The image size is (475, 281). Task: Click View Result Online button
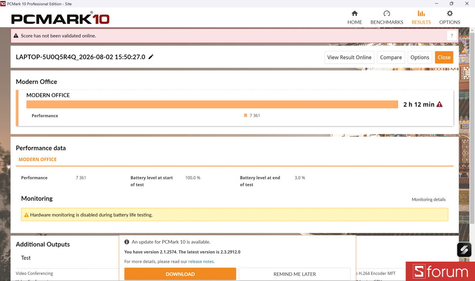click(349, 57)
